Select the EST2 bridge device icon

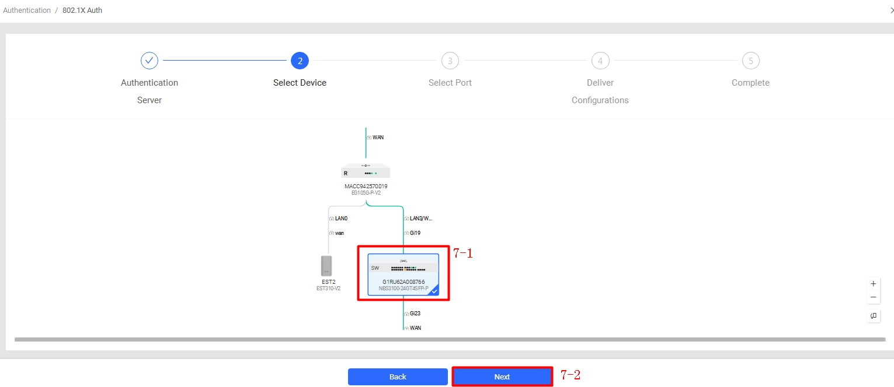click(326, 266)
